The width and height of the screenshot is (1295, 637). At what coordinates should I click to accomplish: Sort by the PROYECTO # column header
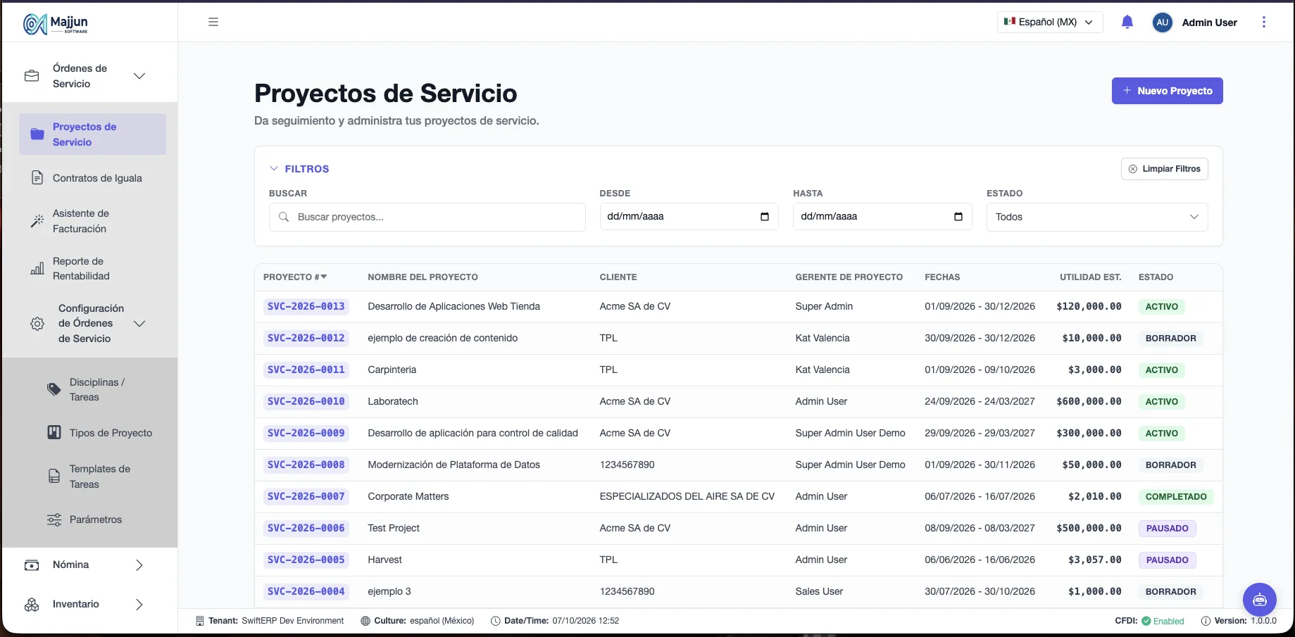pyautogui.click(x=295, y=277)
